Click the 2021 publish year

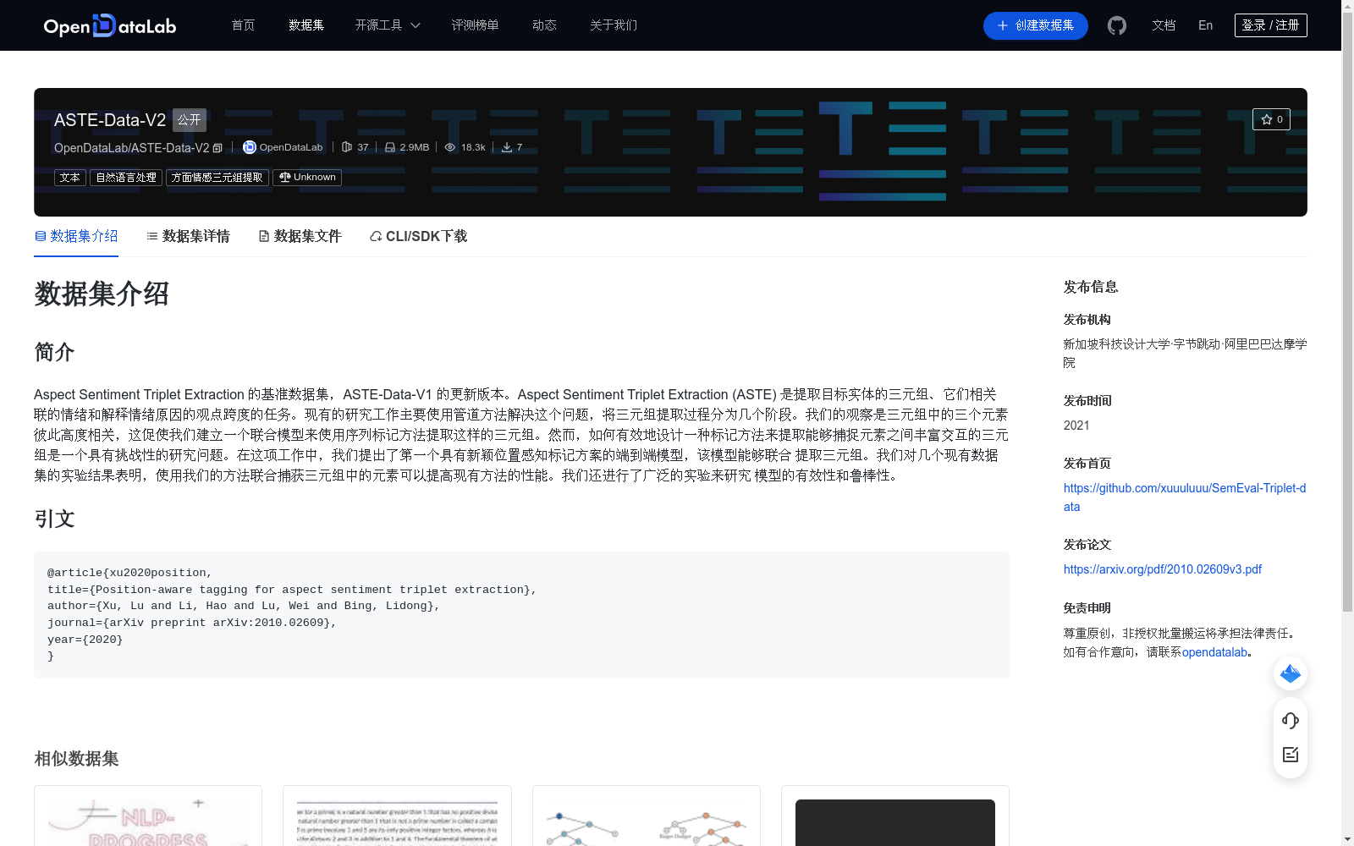click(x=1076, y=426)
